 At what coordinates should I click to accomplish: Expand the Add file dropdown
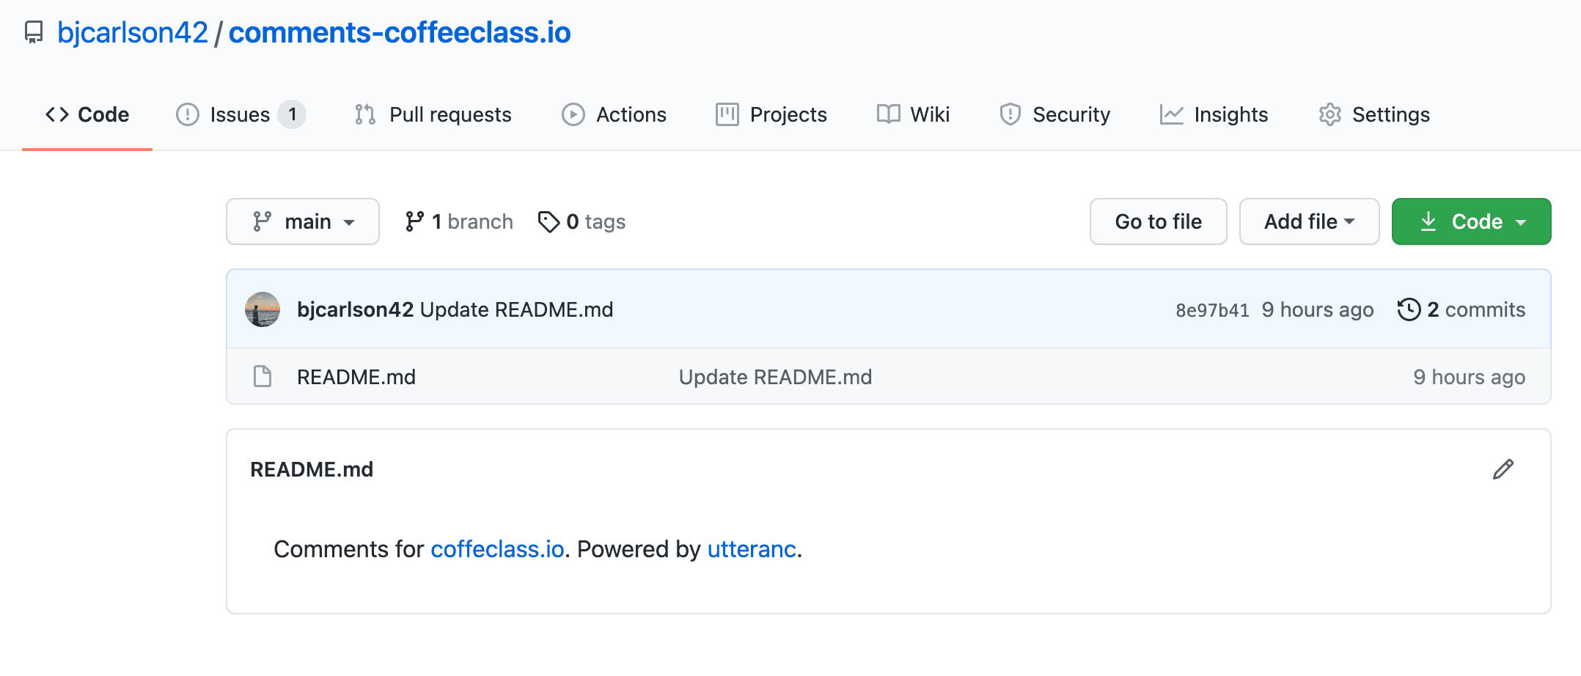1309,221
